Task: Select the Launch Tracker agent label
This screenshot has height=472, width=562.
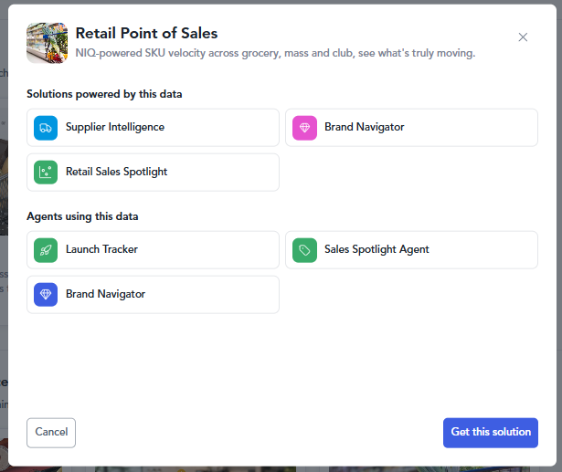Action: click(101, 249)
